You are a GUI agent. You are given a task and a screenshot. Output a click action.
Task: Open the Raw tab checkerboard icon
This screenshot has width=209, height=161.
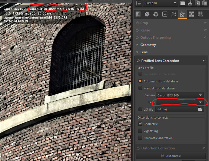191,14
